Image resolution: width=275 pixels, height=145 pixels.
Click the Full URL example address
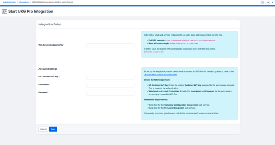pos(190,40)
